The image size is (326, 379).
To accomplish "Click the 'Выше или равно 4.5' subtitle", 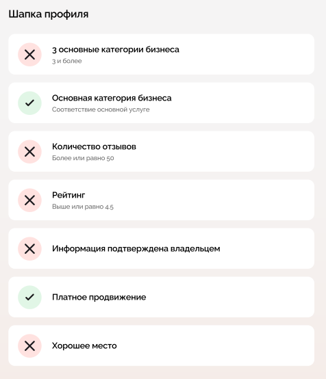I will click(83, 207).
